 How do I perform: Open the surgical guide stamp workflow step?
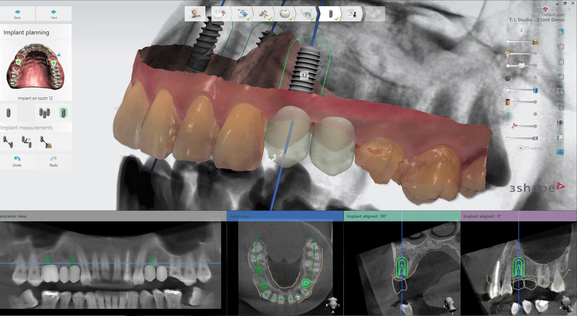pyautogui.click(x=352, y=14)
